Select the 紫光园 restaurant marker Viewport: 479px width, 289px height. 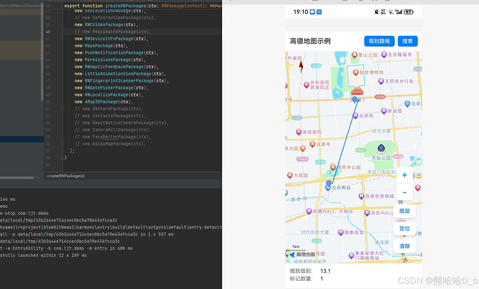point(303,148)
